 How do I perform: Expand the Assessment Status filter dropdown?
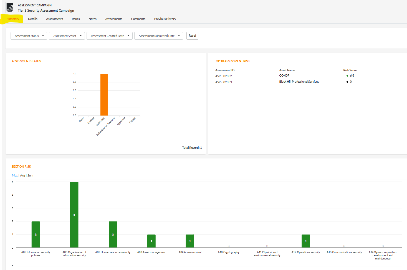click(29, 36)
